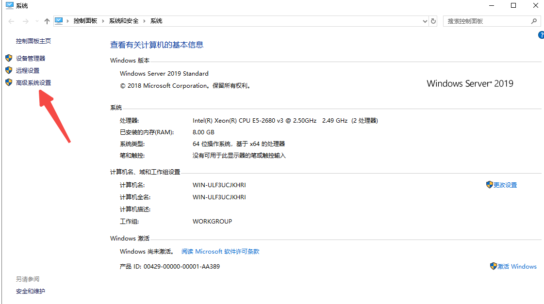The image size is (544, 304).
Task: Minimize the System window
Action: (492, 5)
